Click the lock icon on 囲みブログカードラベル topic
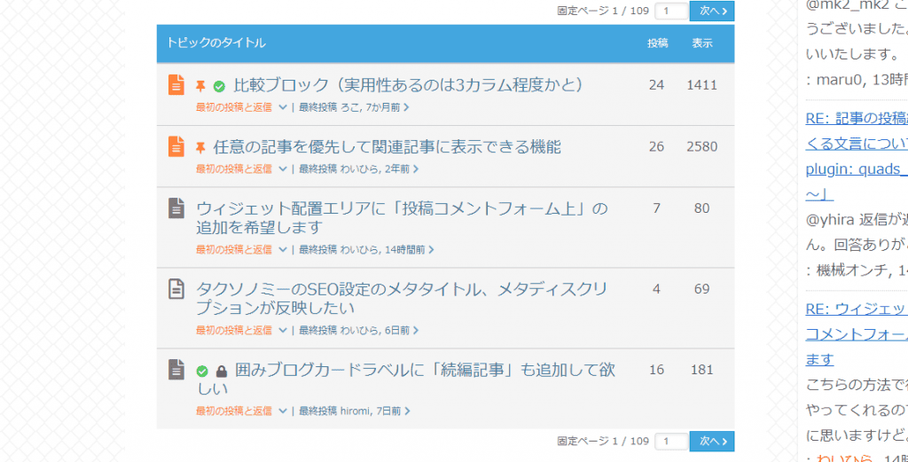This screenshot has height=462, width=908. [221, 371]
